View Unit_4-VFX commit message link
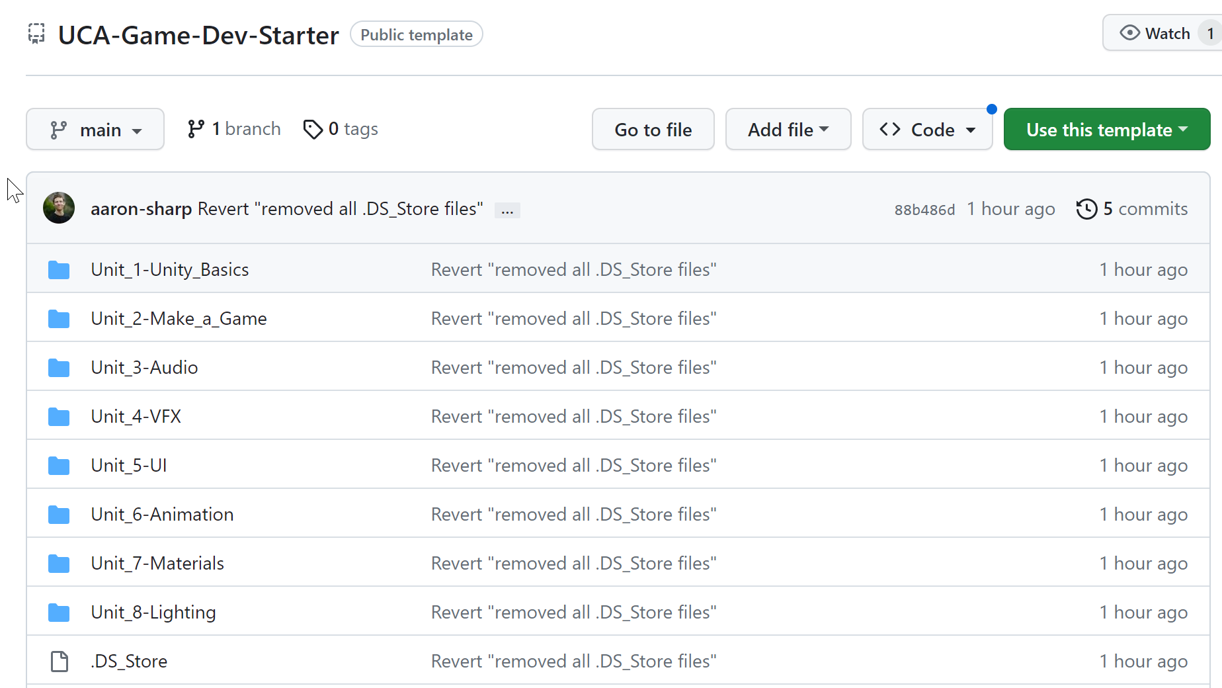The image size is (1222, 688). coord(573,417)
